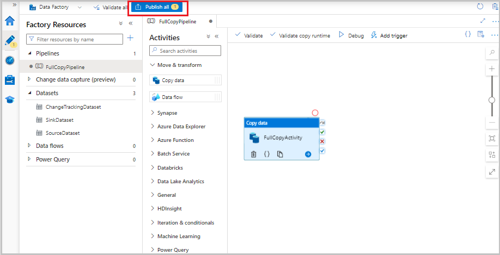Click Validate in pipeline toolbar

[249, 36]
